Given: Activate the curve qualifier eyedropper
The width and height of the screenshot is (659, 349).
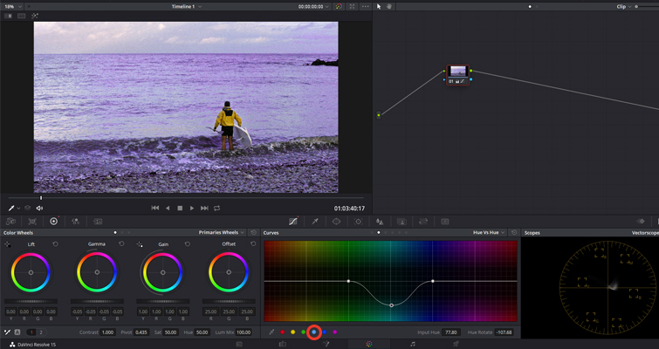Looking at the screenshot, I should [271, 332].
